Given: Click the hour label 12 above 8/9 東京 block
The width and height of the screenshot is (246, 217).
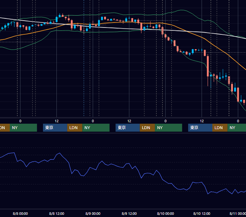Looking at the screenshot, I should click(129, 121).
